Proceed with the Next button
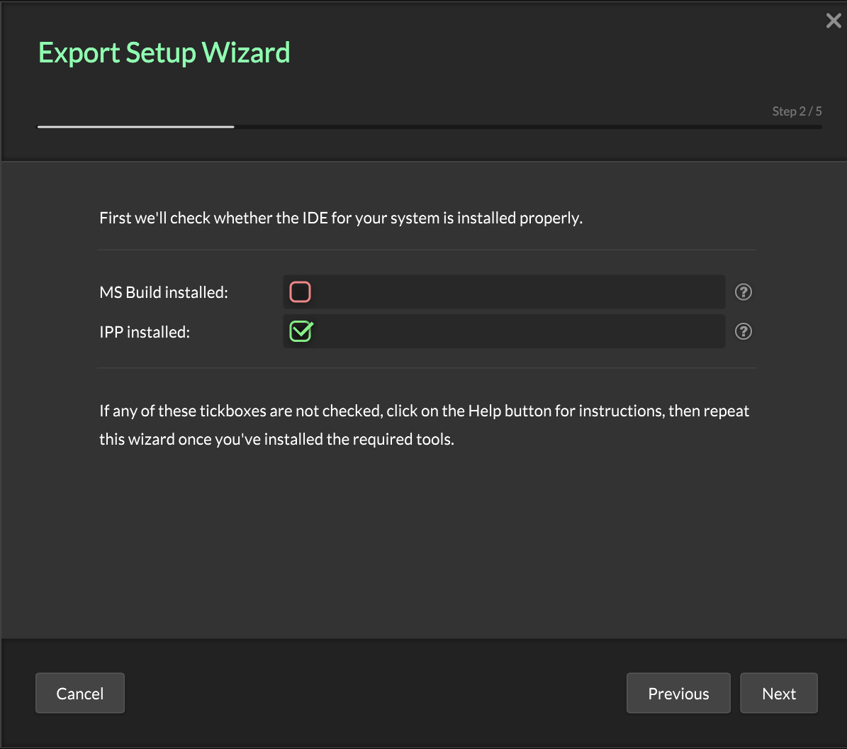Screen dimensions: 847x749 point(779,693)
